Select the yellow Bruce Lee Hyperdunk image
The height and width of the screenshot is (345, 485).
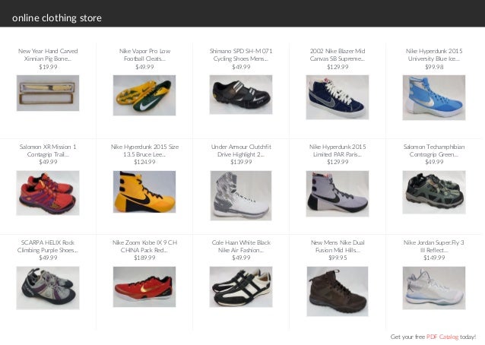pyautogui.click(x=144, y=191)
